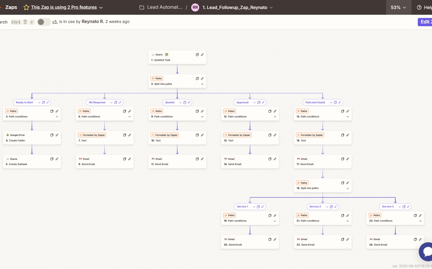This screenshot has height=269, width=432.
Task: Click the Edit Zap button
Action: 425,22
